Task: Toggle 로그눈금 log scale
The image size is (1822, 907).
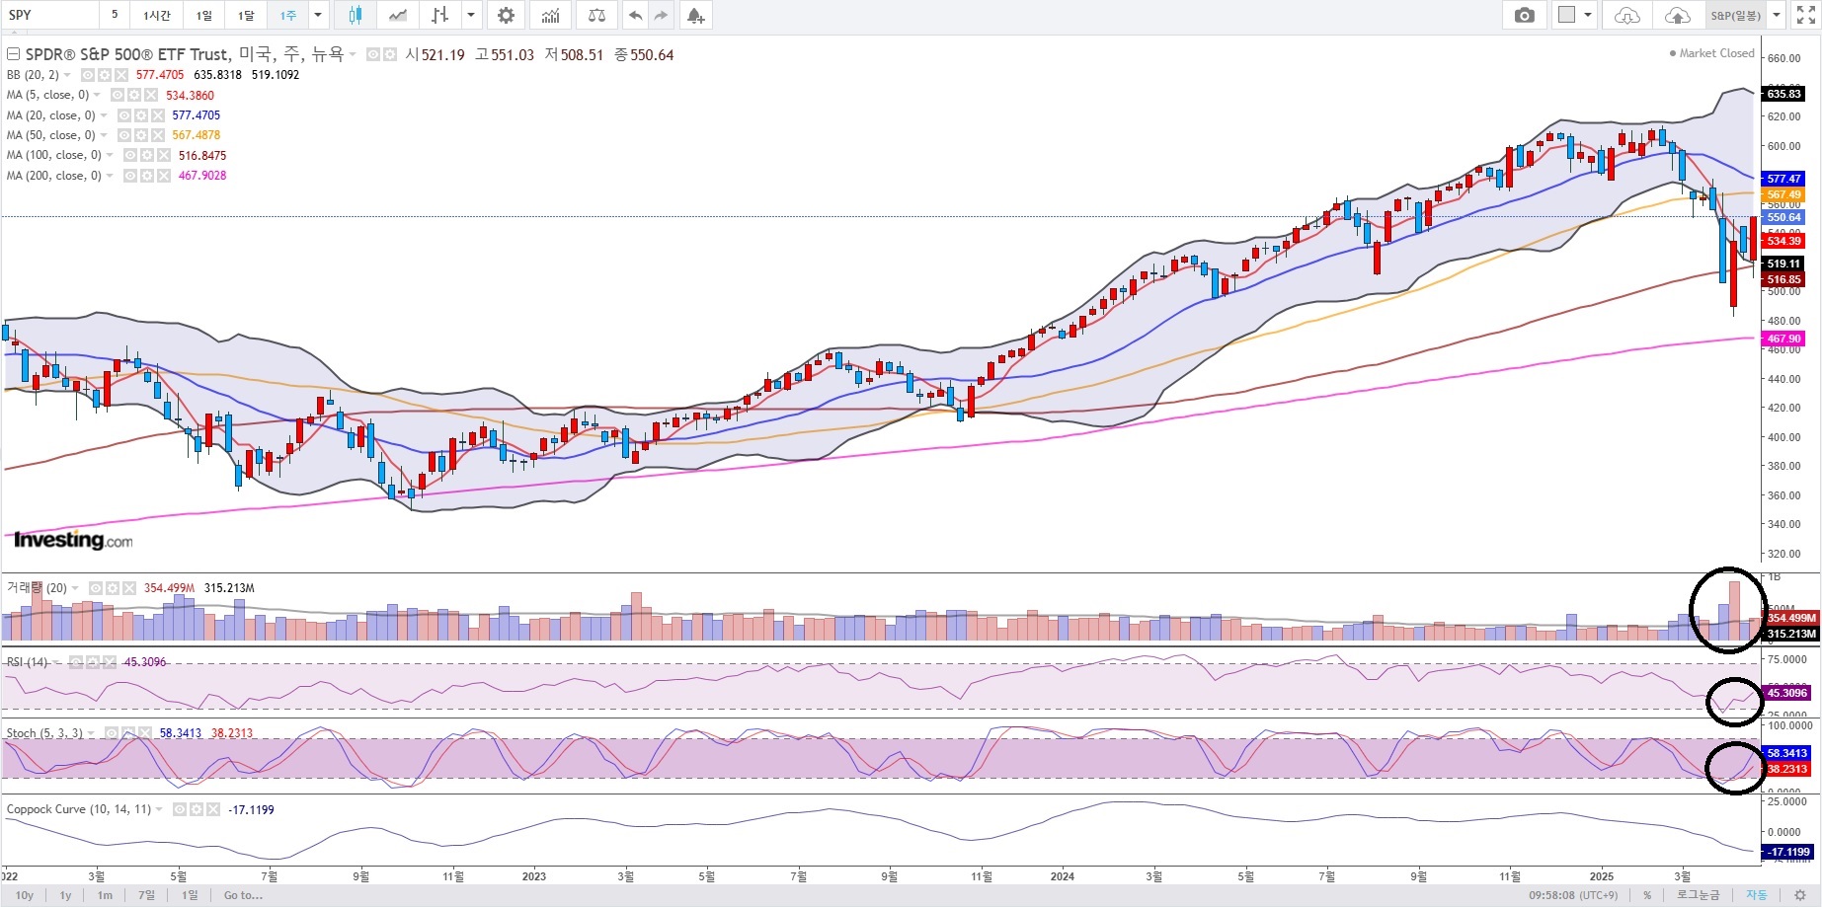Action: 1699,895
